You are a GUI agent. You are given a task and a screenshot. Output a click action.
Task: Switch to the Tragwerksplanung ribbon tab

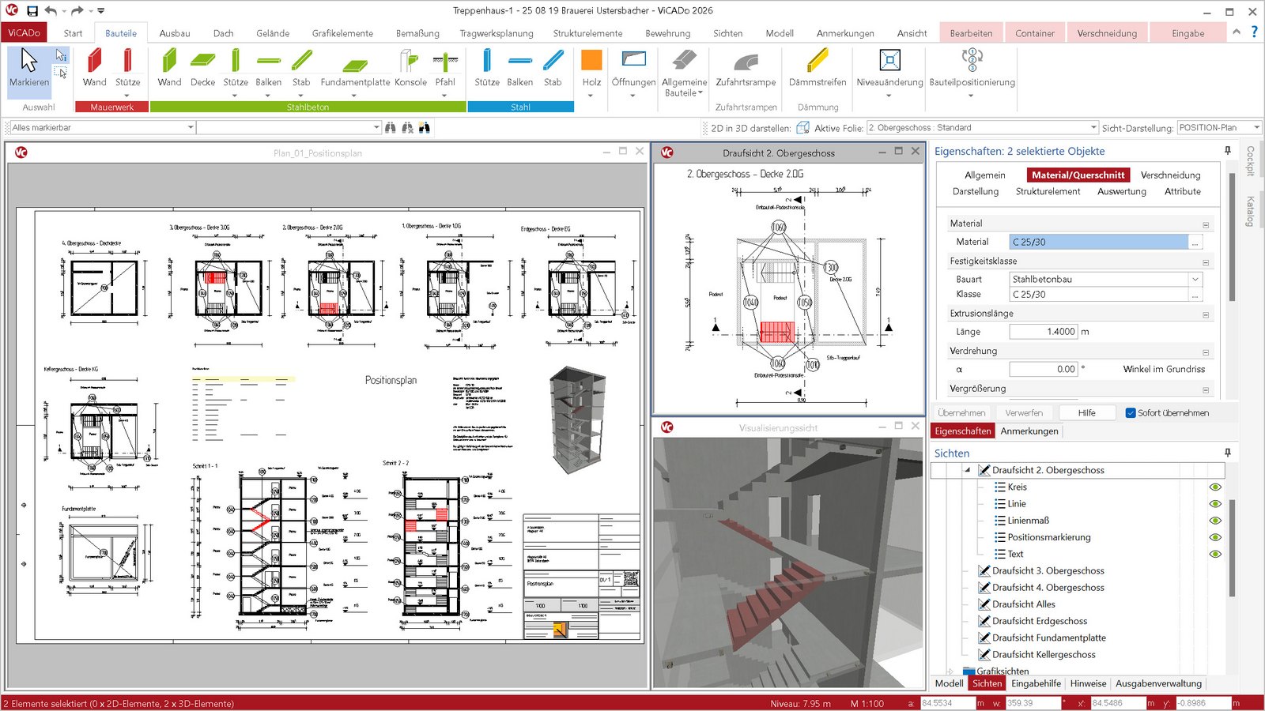pyautogui.click(x=497, y=33)
